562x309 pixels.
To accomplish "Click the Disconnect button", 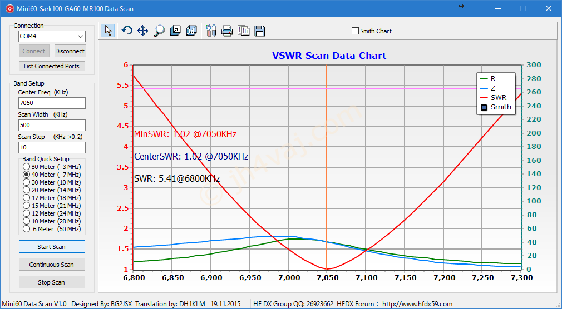I will click(x=70, y=51).
